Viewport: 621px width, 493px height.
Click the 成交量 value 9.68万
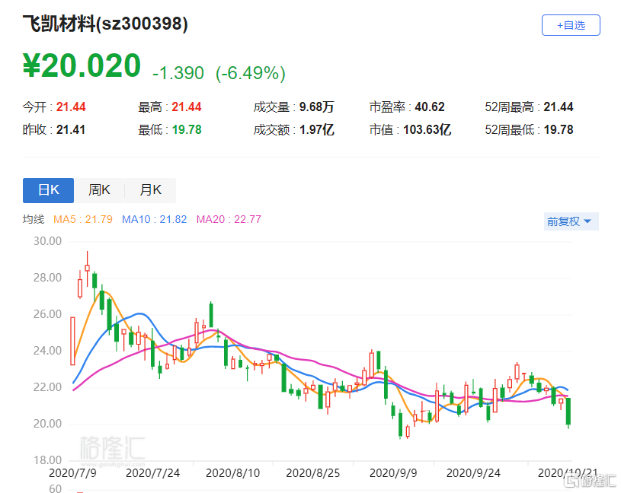pos(316,107)
